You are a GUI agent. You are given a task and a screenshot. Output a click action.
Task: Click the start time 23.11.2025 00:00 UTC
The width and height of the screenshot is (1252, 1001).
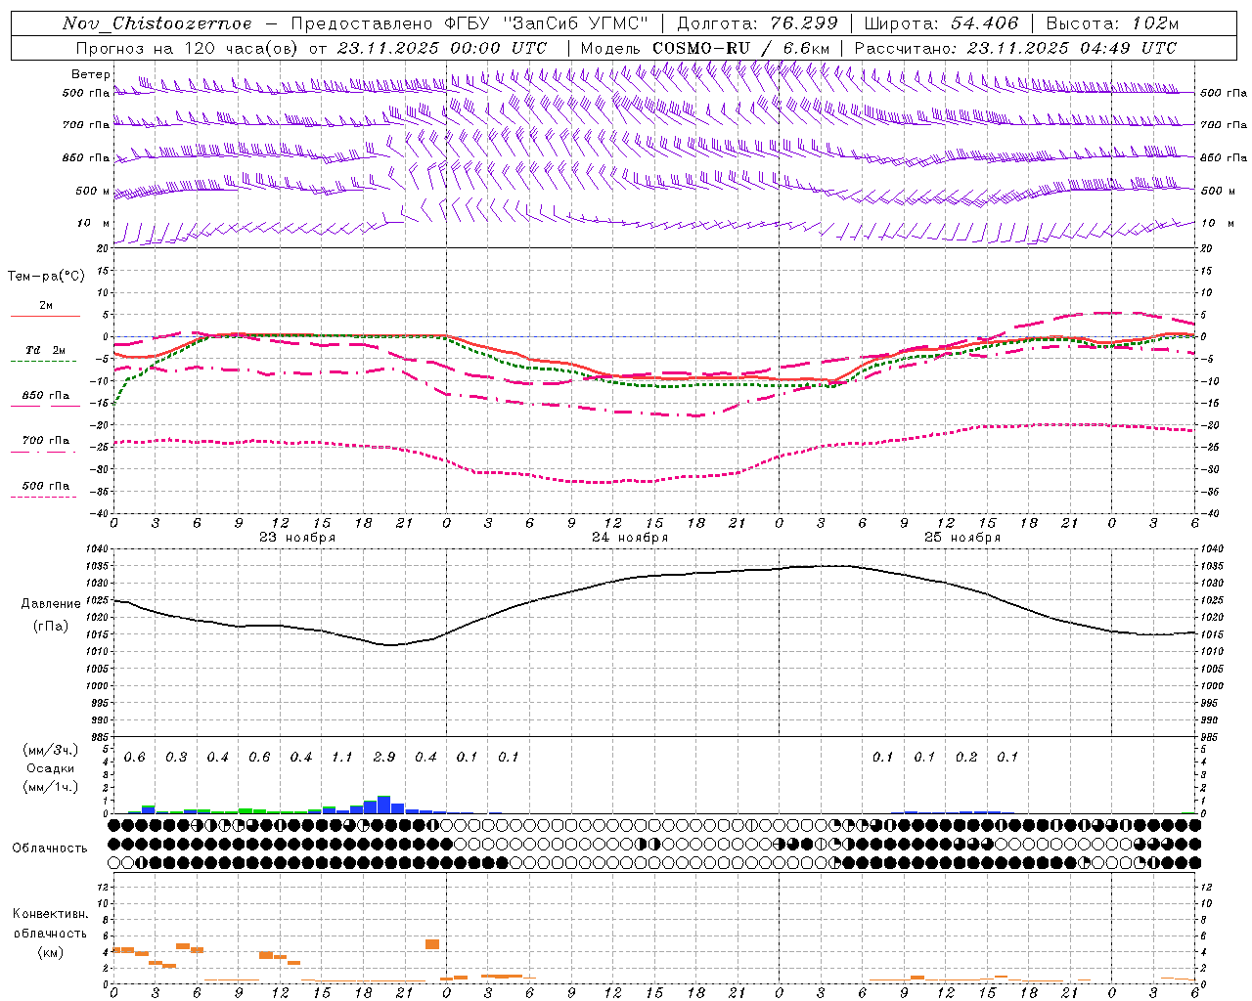coord(442,48)
